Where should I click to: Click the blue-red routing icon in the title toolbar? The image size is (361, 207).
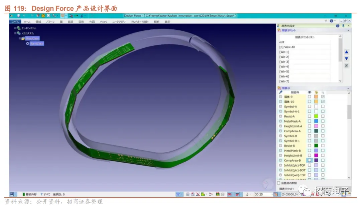[71, 16]
